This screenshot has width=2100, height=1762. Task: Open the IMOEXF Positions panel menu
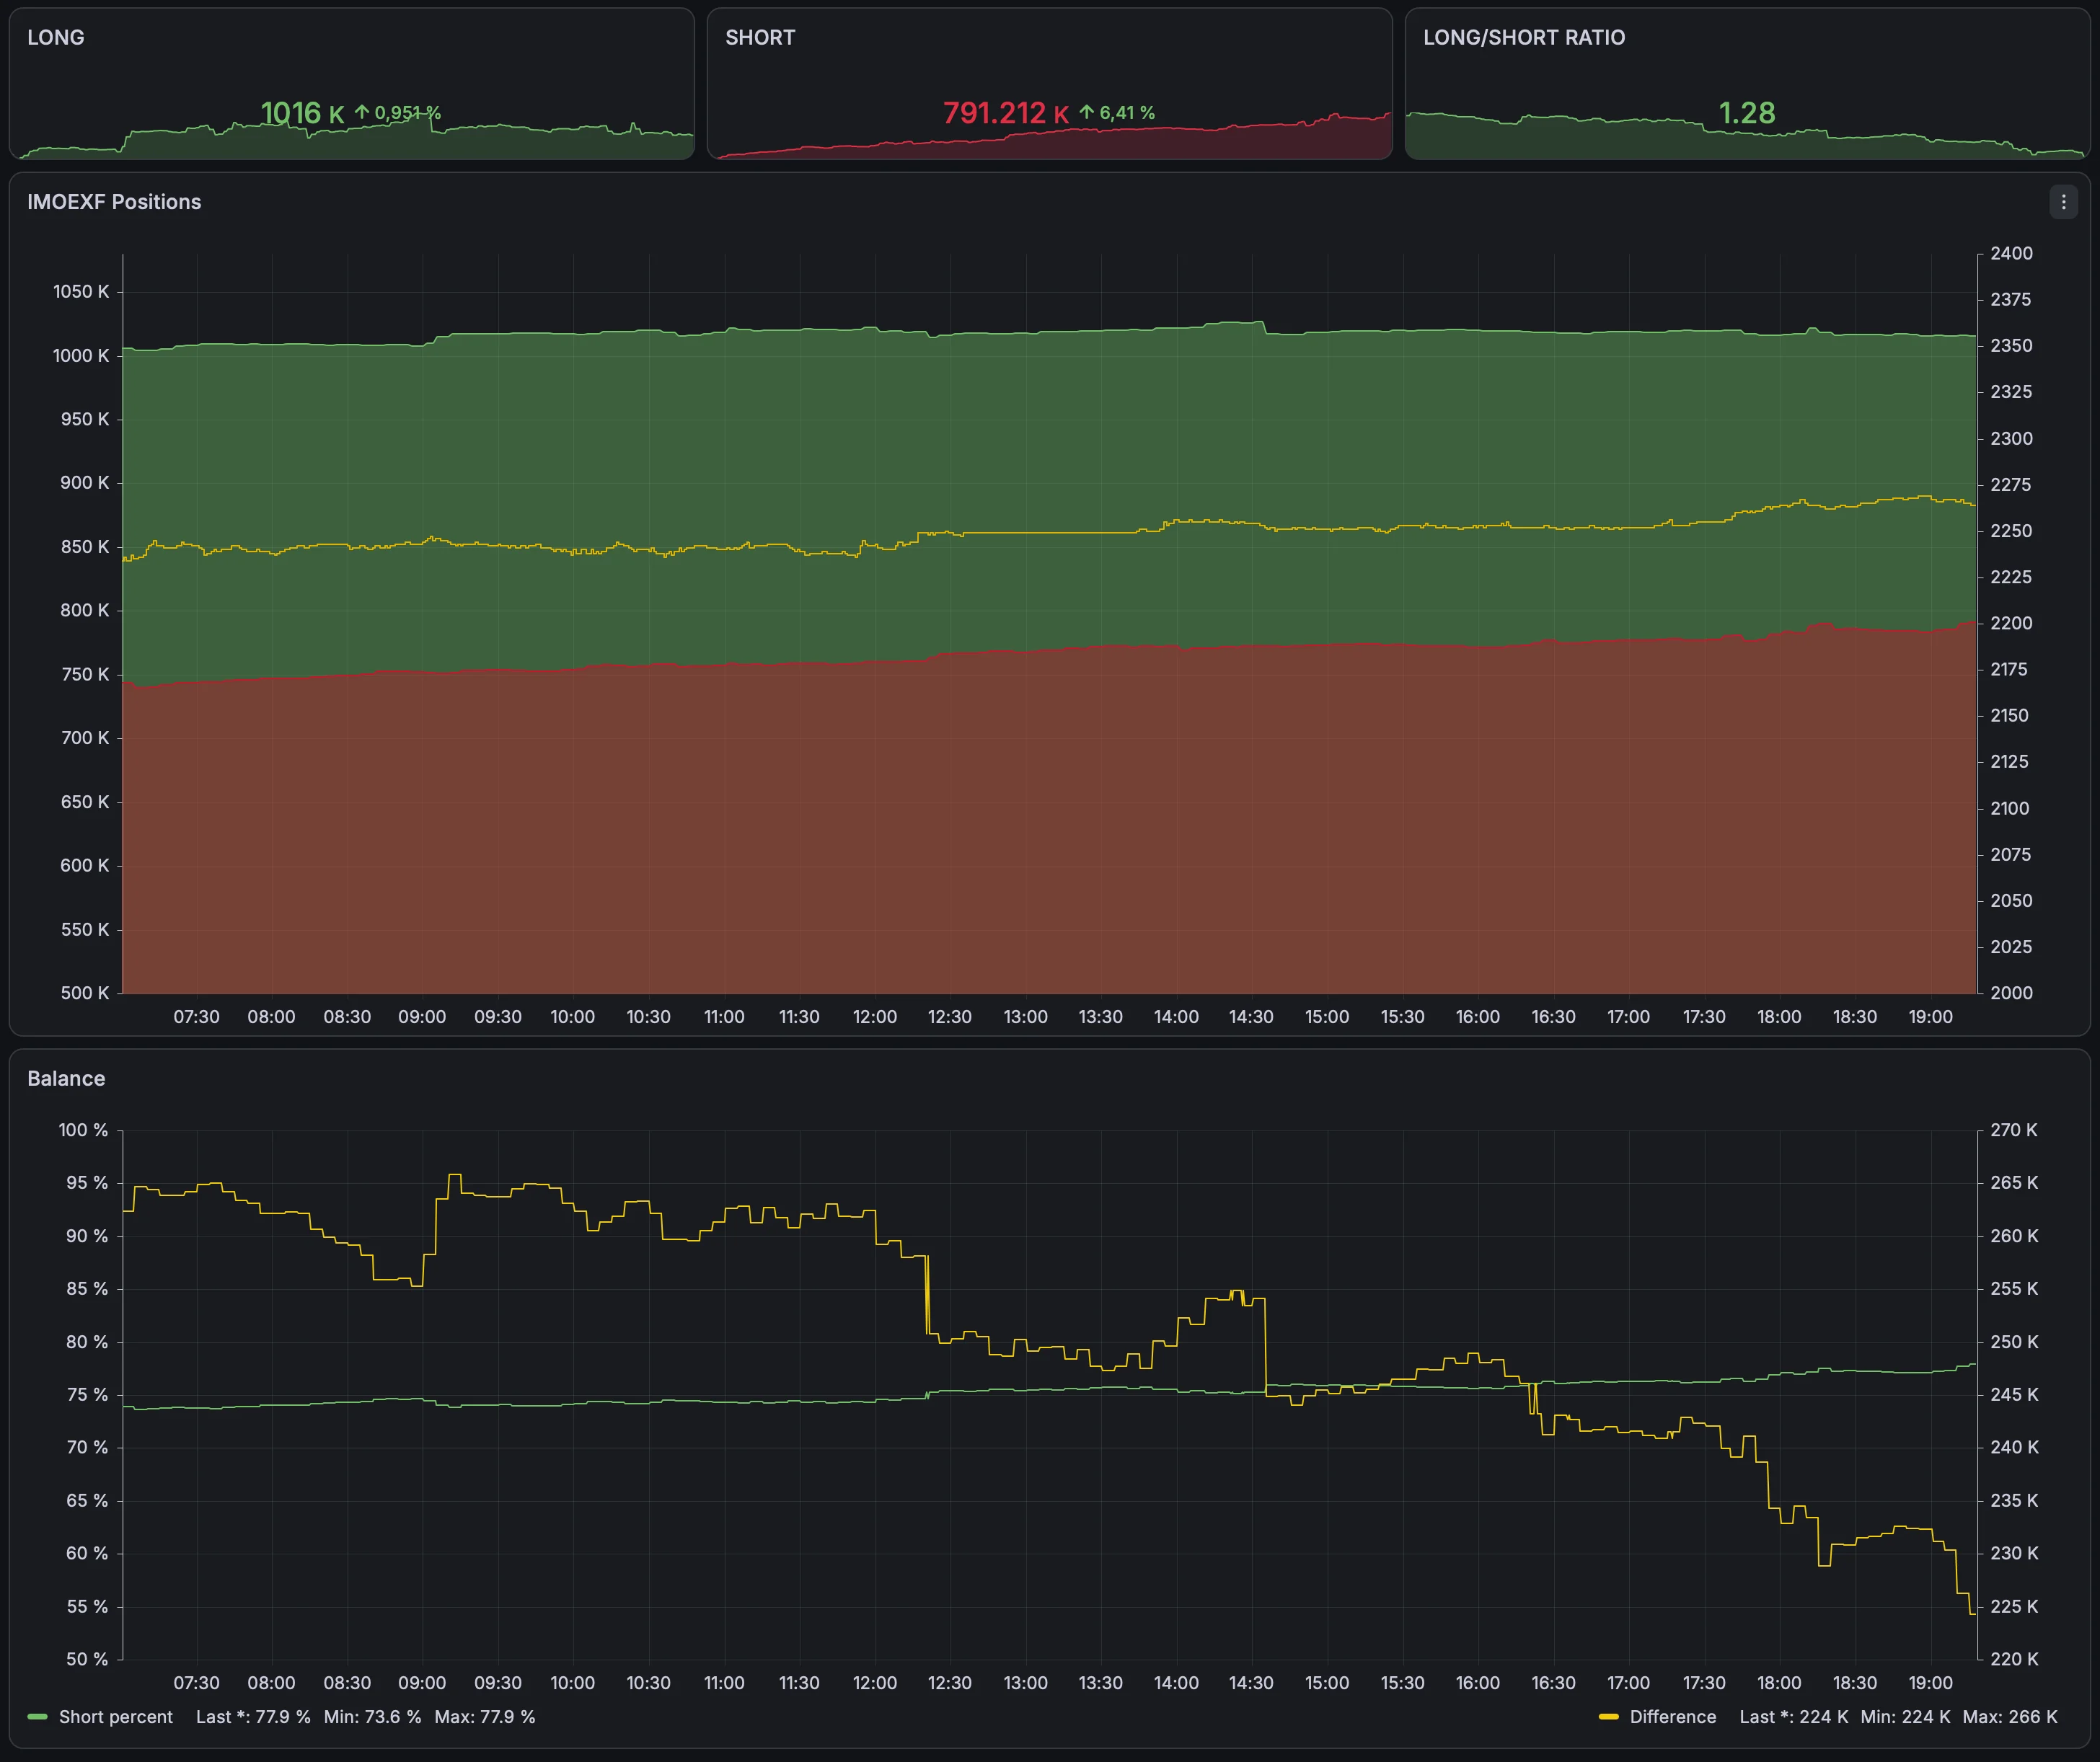(2063, 202)
